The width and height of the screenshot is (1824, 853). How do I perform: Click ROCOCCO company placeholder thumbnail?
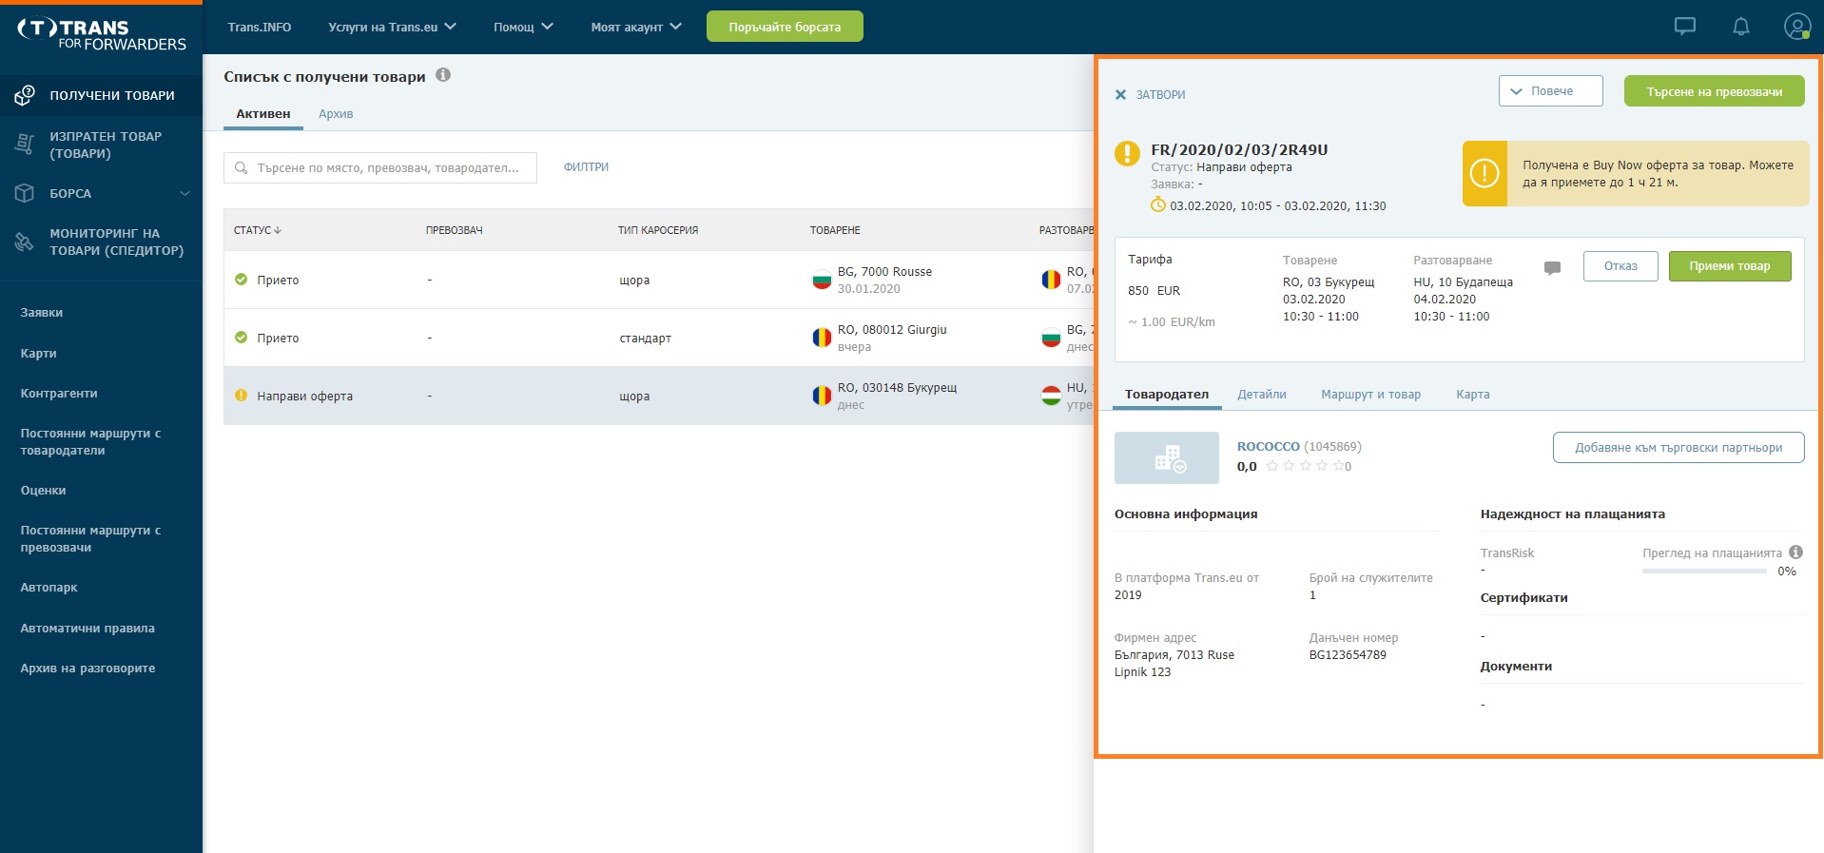(1166, 457)
